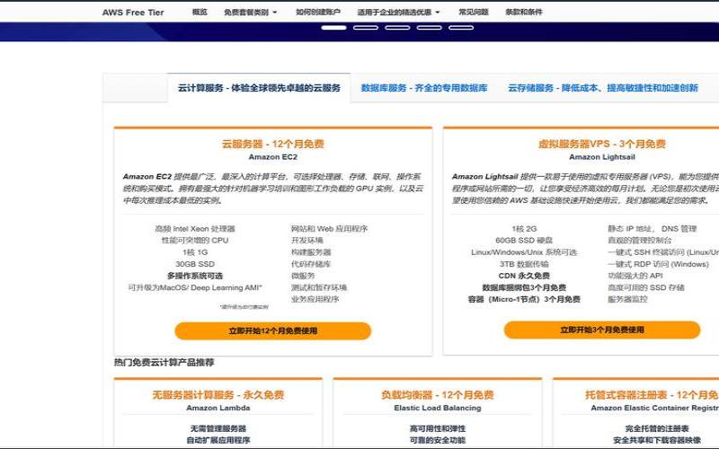The height and width of the screenshot is (449, 719).
Task: Select the first carousel slide indicator
Action: click(x=333, y=28)
